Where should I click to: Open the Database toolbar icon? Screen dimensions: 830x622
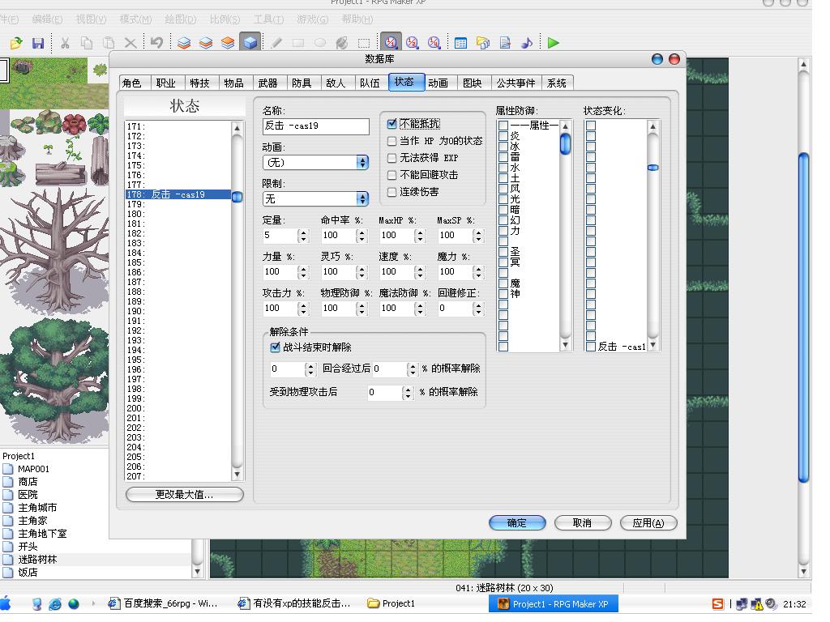pos(460,43)
